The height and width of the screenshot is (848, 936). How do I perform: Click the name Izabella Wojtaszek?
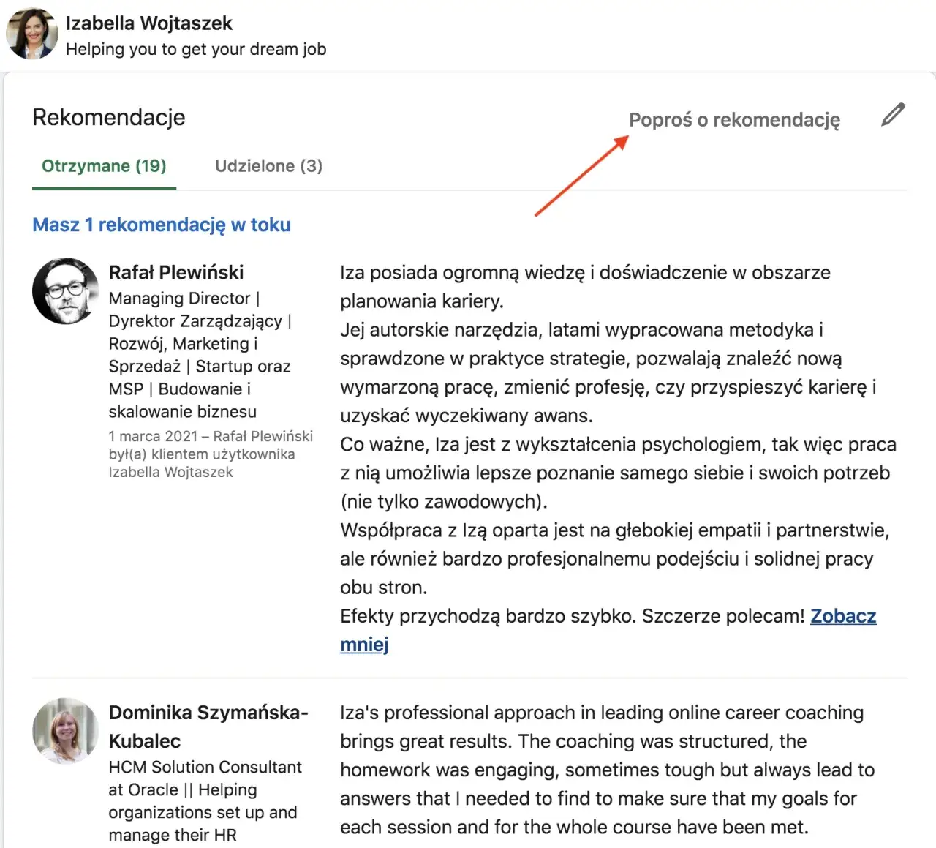[148, 23]
